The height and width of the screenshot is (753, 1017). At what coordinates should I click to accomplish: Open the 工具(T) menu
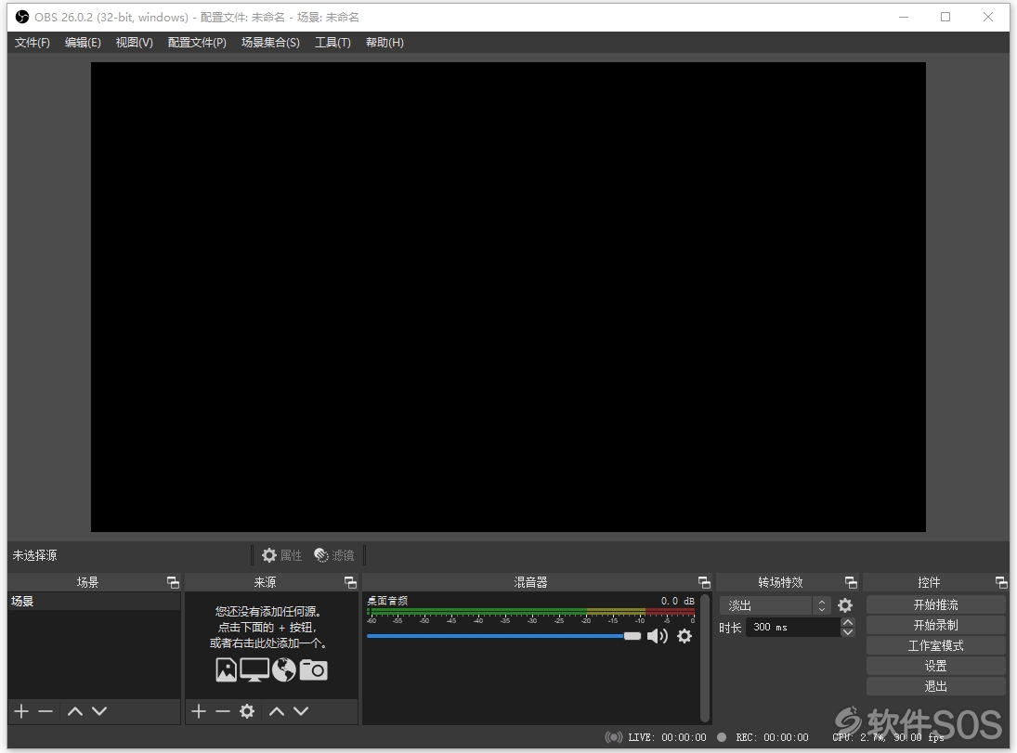pyautogui.click(x=332, y=42)
